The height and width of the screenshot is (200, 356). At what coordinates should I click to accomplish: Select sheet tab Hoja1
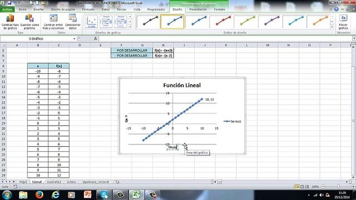[23, 182]
